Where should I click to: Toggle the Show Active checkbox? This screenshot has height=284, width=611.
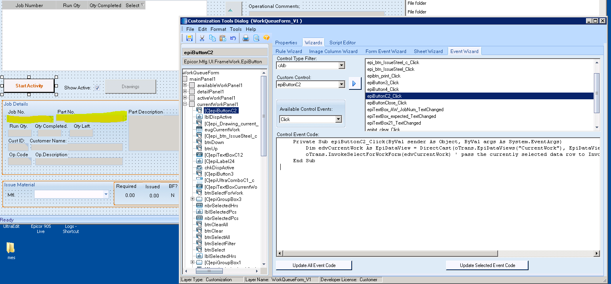coord(97,88)
